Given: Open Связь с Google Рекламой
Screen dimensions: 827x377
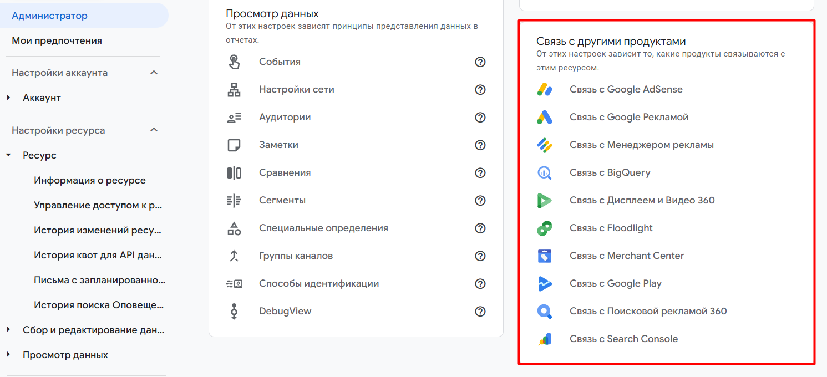Looking at the screenshot, I should point(629,117).
